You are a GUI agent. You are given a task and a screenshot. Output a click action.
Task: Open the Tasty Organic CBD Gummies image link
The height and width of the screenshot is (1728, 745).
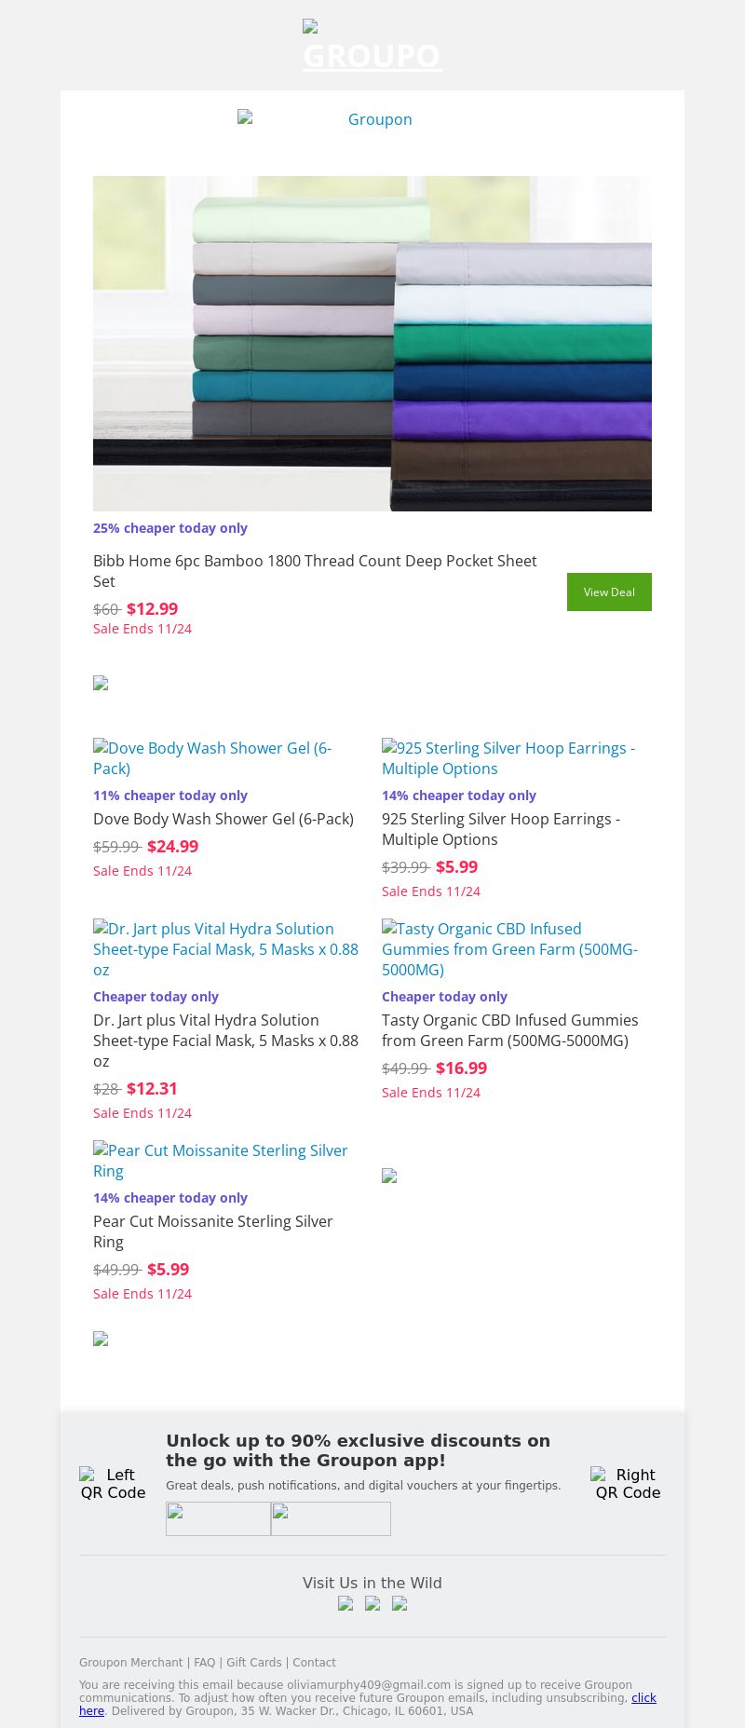point(509,948)
